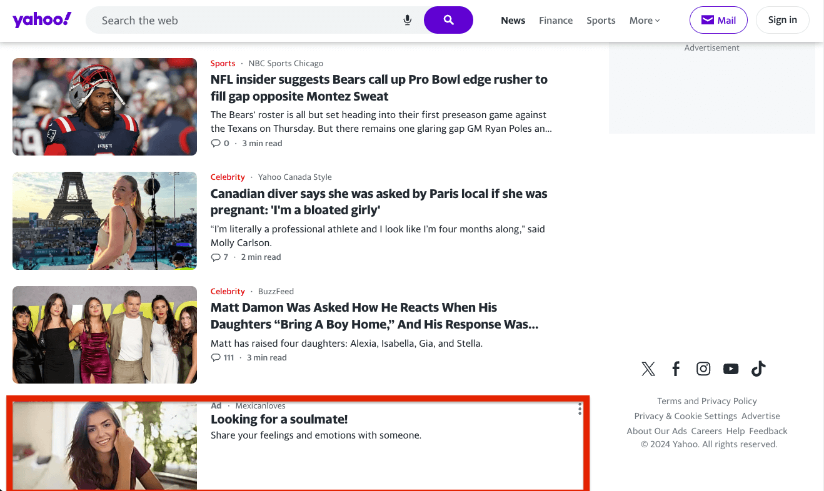Open Yahoo's YouTube channel icon
This screenshot has height=491, width=824.
point(731,369)
